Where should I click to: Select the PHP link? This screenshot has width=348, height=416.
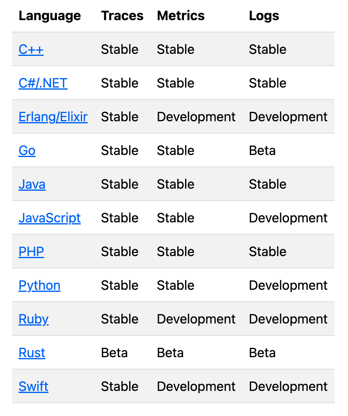click(31, 252)
